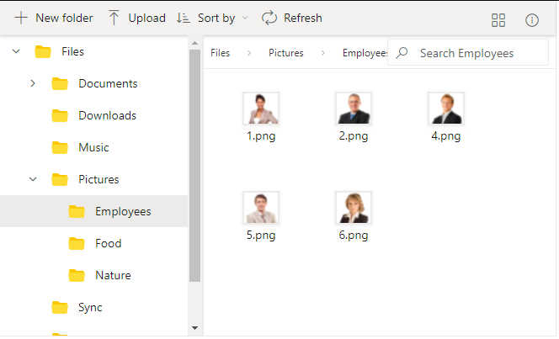559x339 pixels.
Task: Click the Downloads folder icon
Action: click(60, 116)
